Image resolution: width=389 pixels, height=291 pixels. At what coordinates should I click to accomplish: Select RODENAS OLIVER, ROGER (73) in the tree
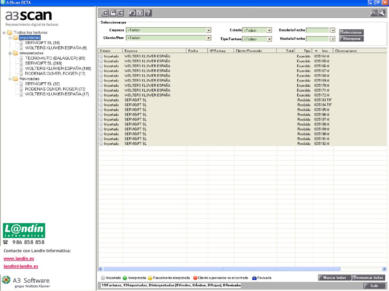click(55, 89)
